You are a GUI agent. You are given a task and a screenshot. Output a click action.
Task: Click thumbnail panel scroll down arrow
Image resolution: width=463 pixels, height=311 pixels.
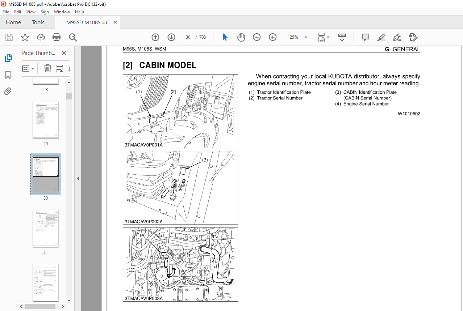point(69,300)
